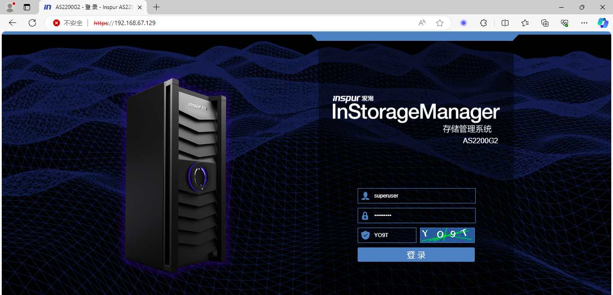This screenshot has width=613, height=295.
Task: Open the read aloud icon
Action: click(422, 23)
